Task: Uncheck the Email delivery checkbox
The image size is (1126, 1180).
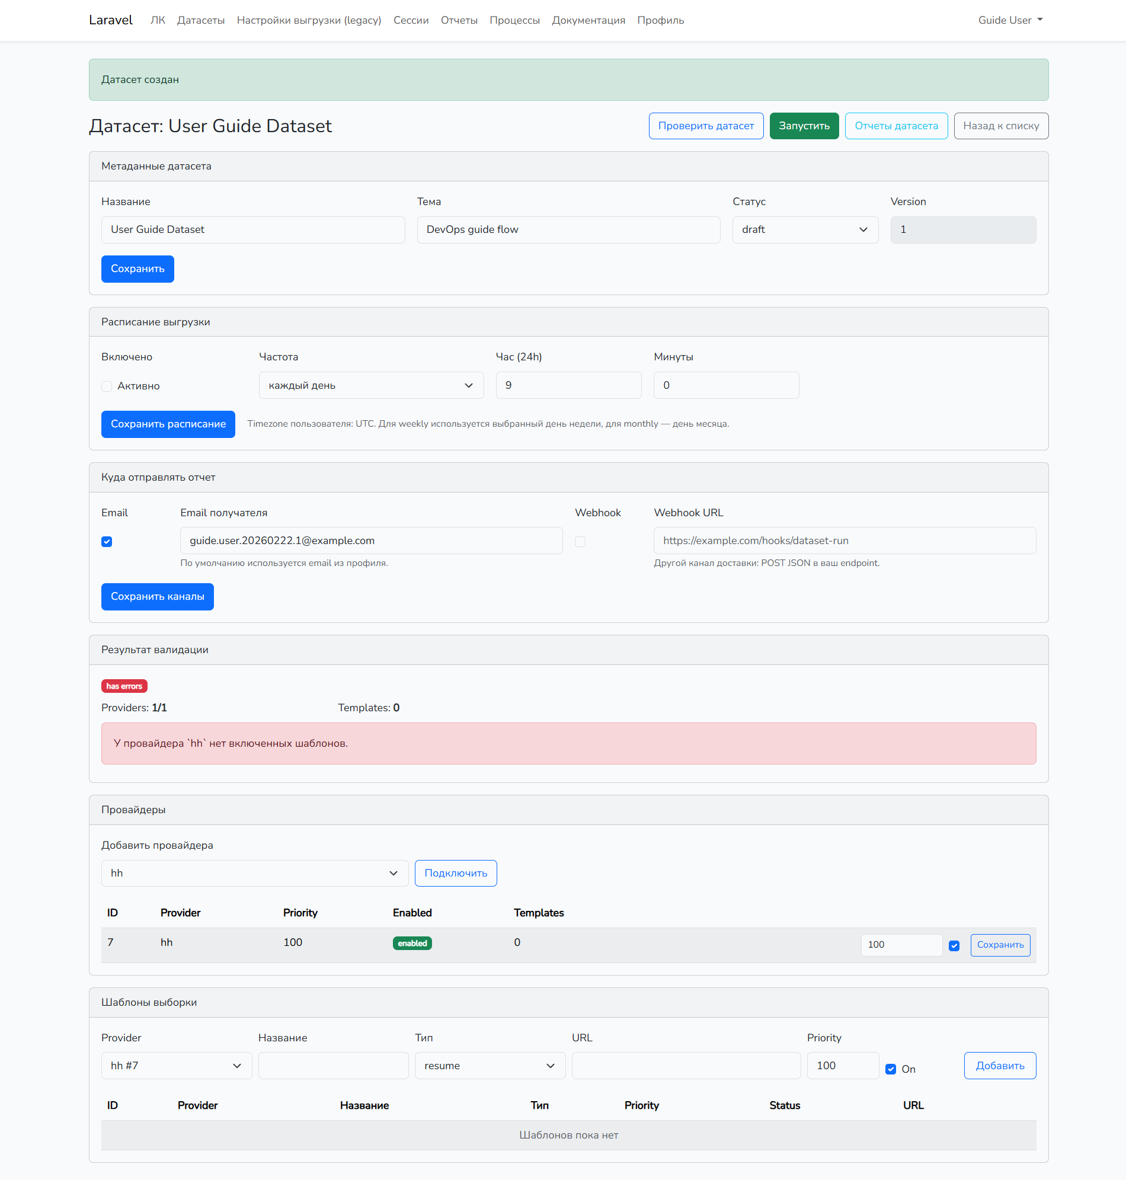Action: (107, 541)
